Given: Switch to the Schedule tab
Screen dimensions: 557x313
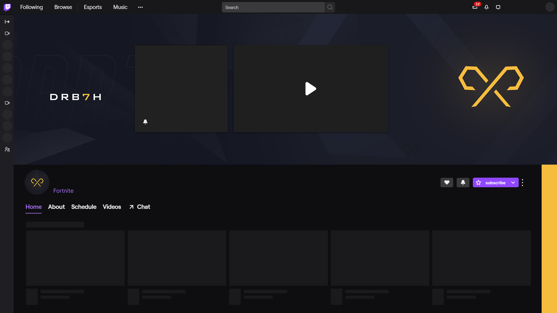Looking at the screenshot, I should pos(84,207).
